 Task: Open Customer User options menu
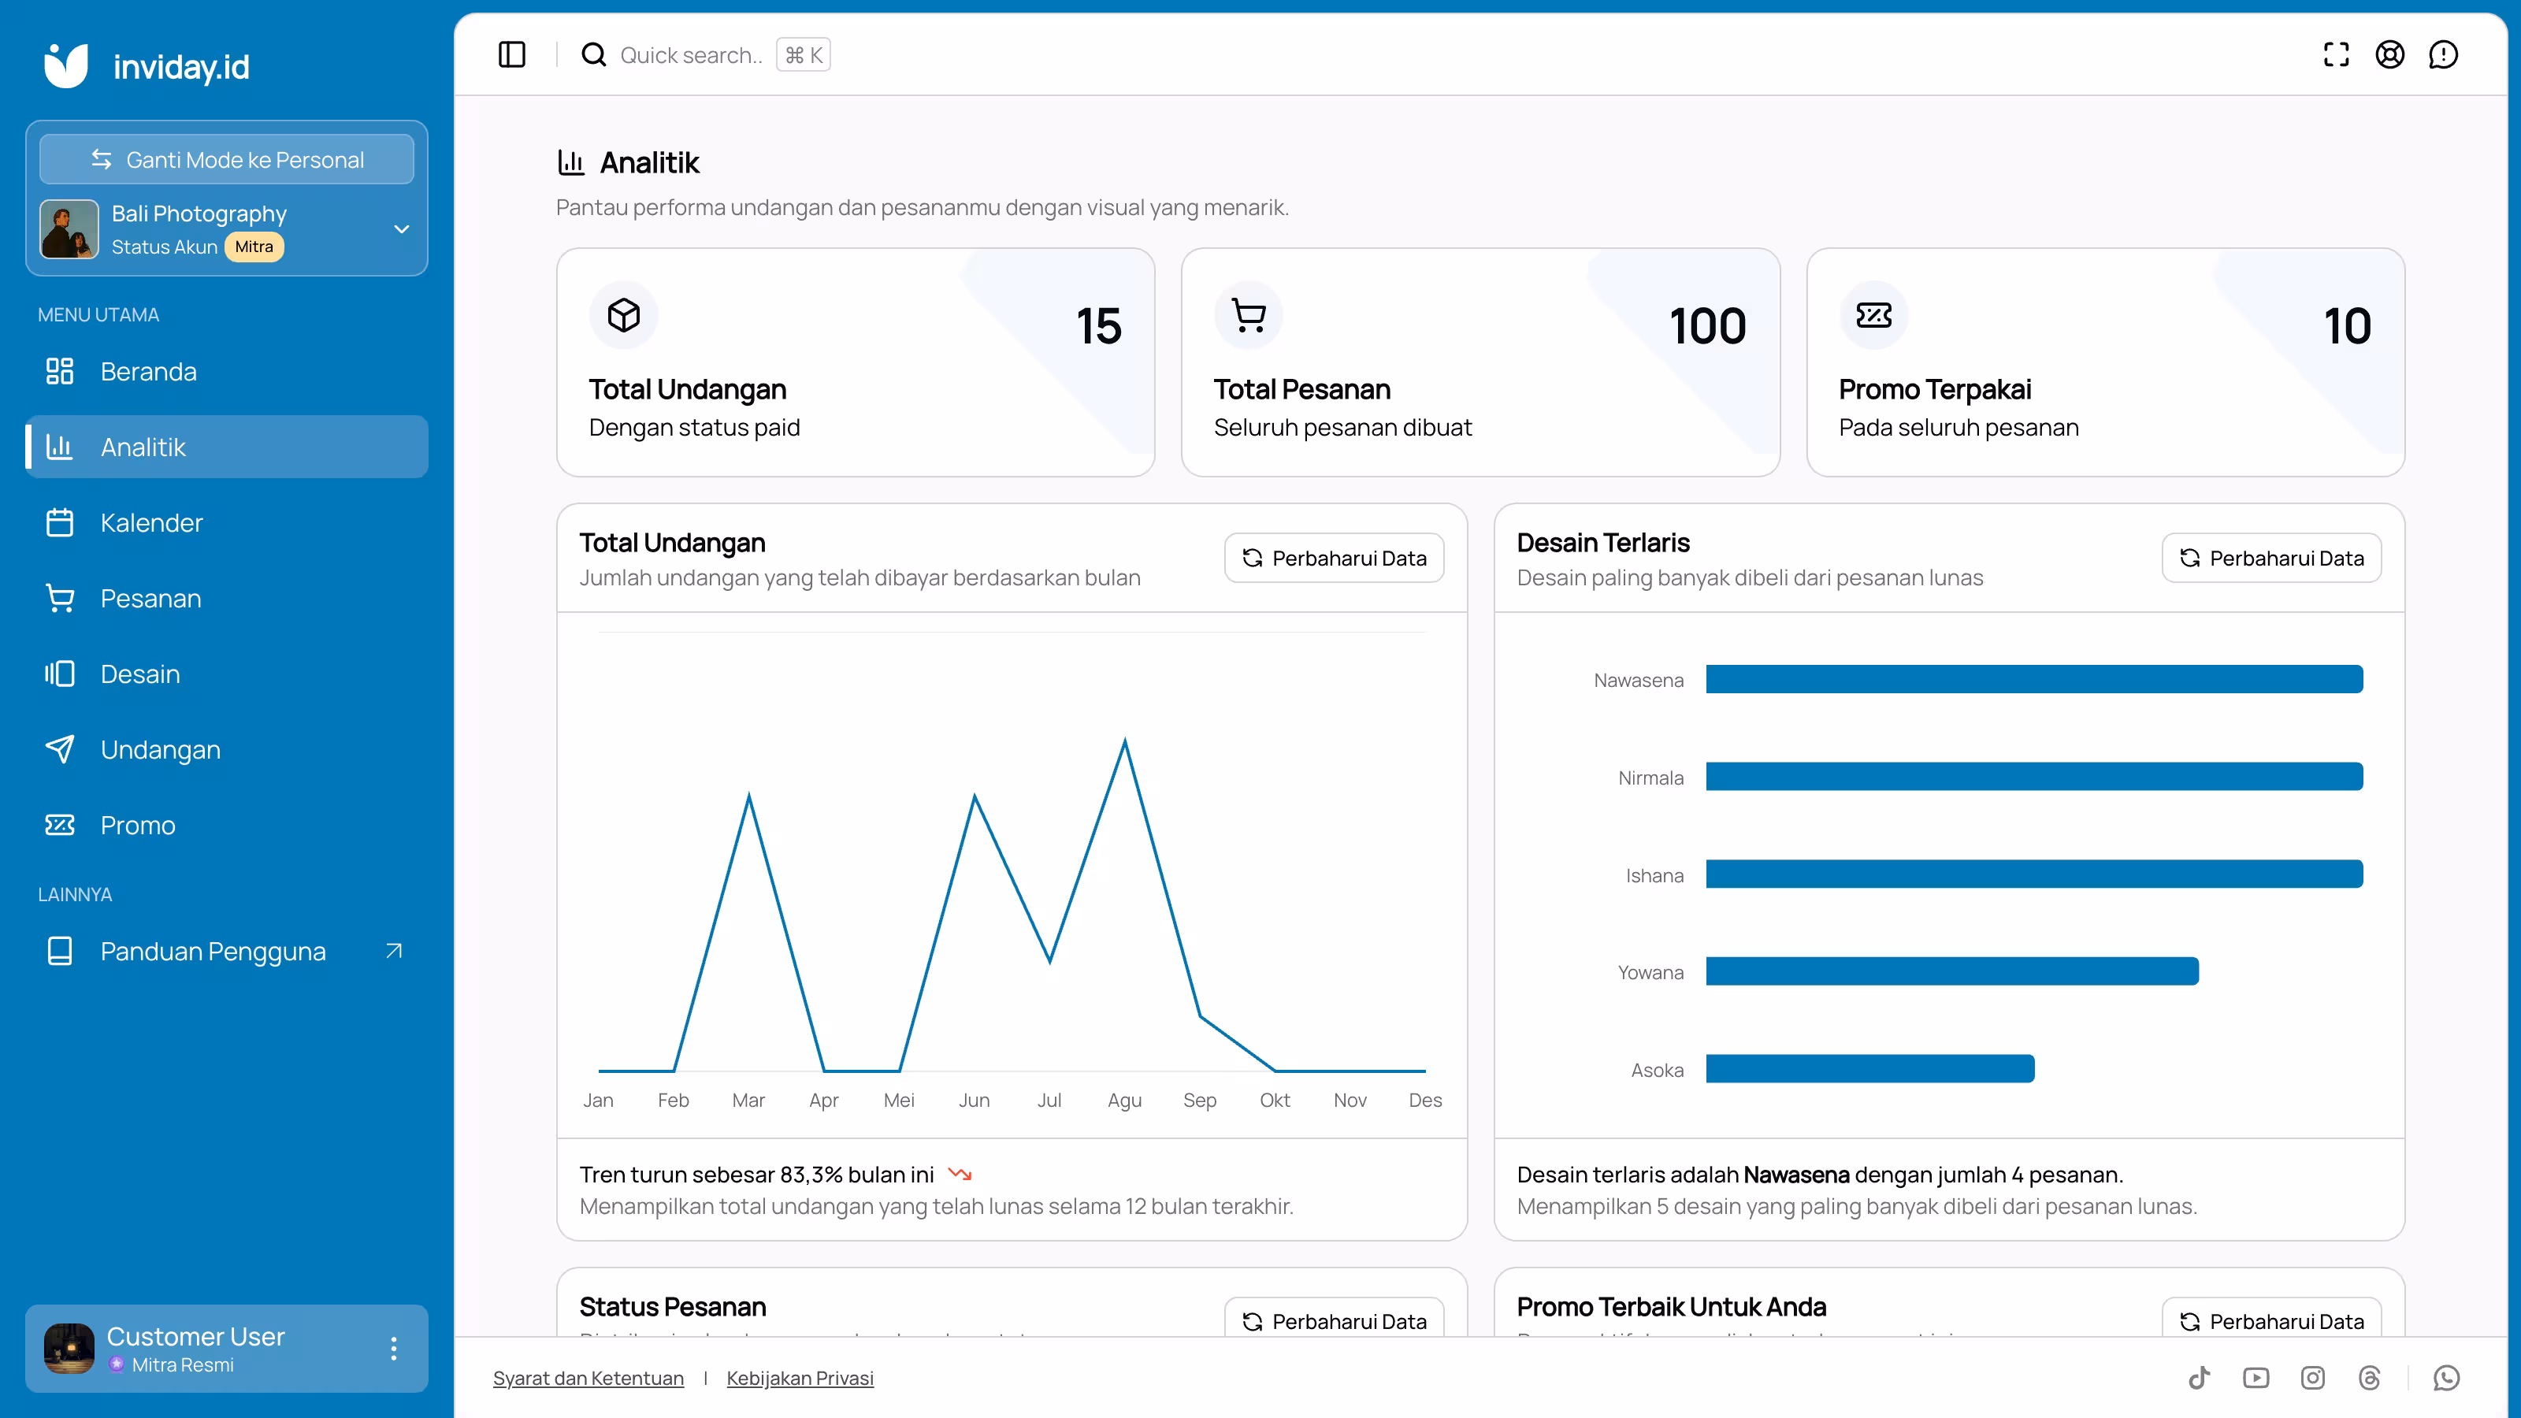pyautogui.click(x=393, y=1349)
